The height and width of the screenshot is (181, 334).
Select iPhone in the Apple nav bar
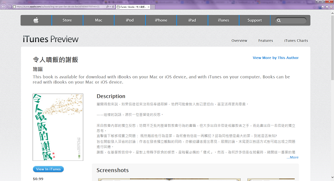coord(161,20)
